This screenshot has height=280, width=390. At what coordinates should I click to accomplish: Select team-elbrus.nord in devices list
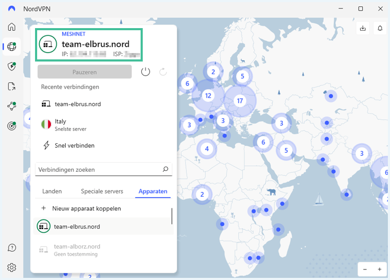pos(103,226)
